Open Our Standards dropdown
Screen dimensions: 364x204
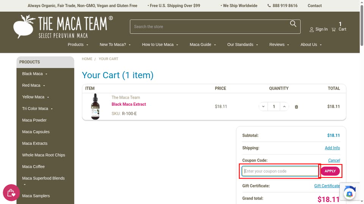pyautogui.click(x=242, y=45)
